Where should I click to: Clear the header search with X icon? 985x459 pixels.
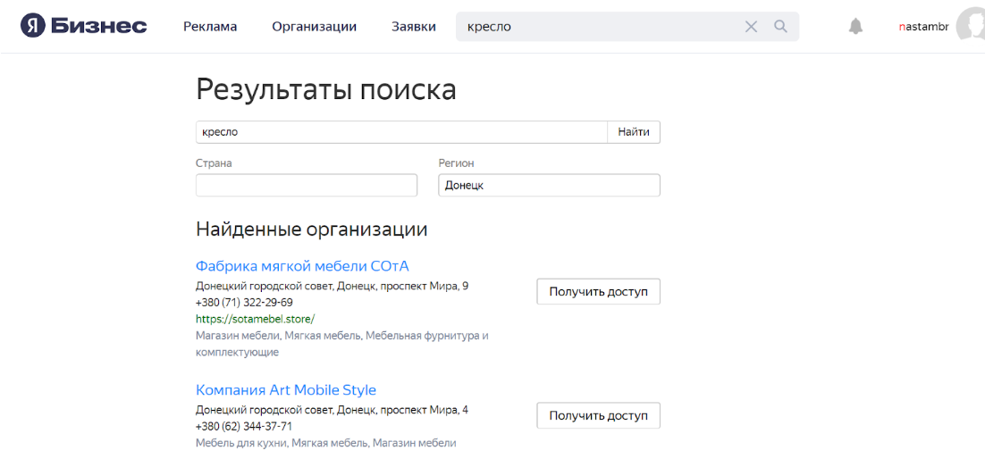point(751,27)
